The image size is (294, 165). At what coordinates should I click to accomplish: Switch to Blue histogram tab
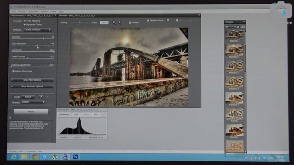click(96, 115)
